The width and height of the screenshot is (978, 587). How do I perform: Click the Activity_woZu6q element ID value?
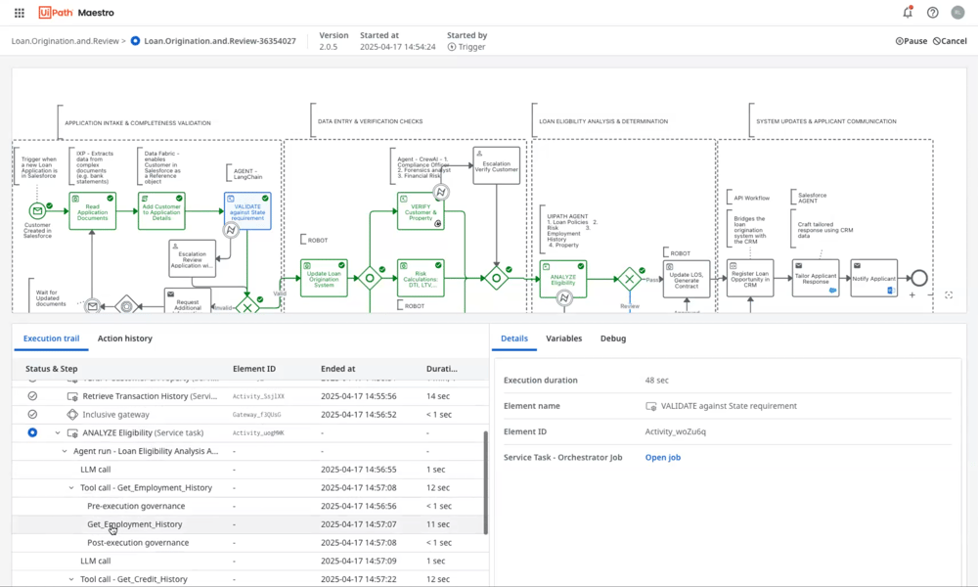click(676, 431)
